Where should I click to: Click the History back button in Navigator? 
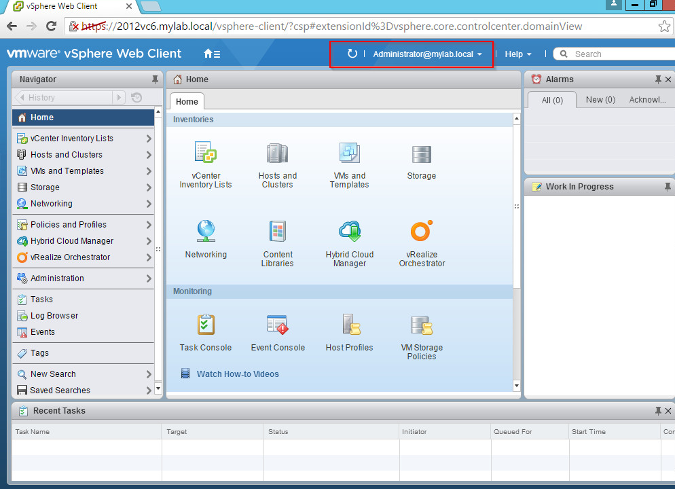(64, 98)
